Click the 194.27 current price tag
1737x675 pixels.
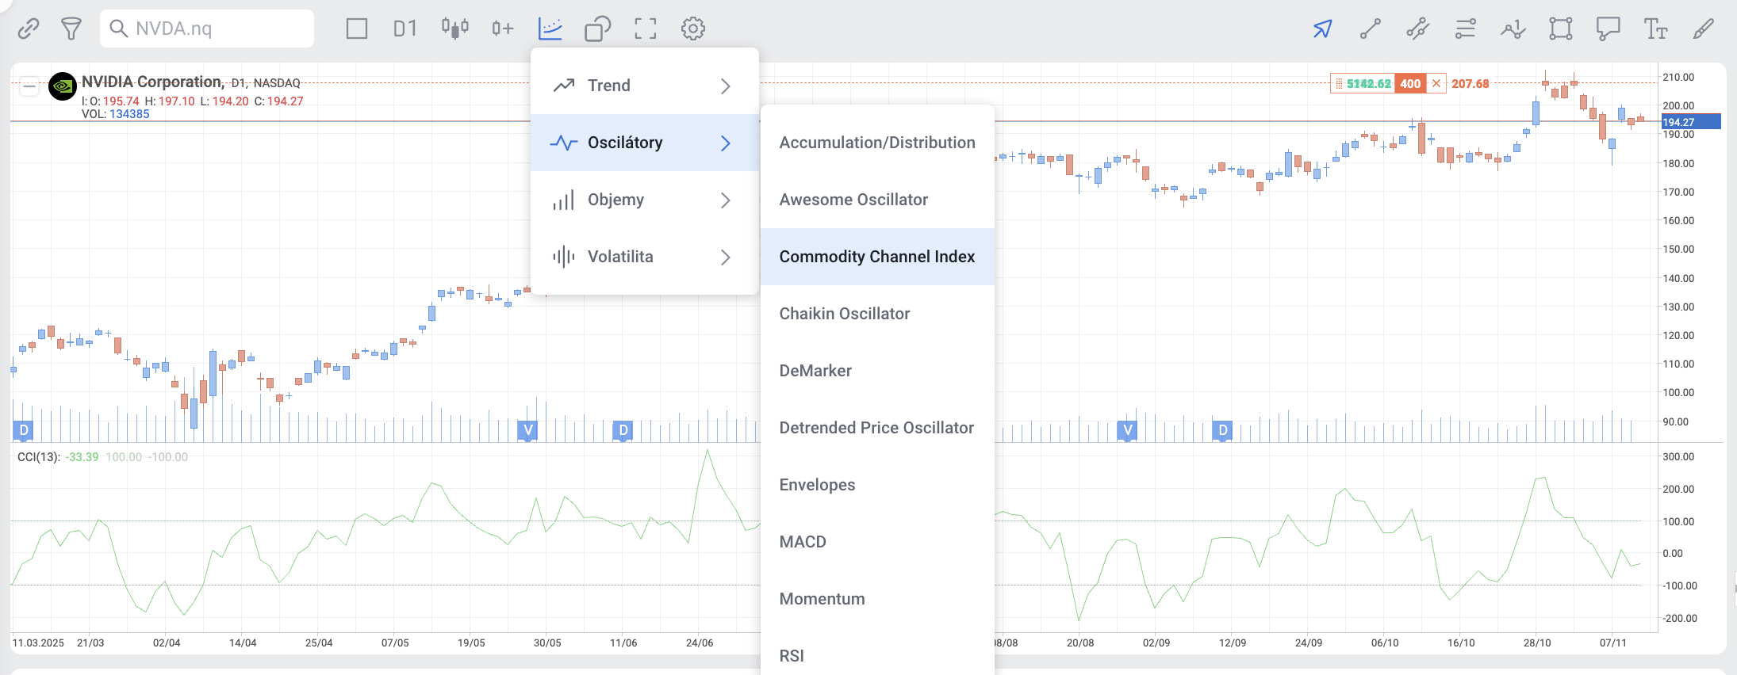(x=1690, y=122)
